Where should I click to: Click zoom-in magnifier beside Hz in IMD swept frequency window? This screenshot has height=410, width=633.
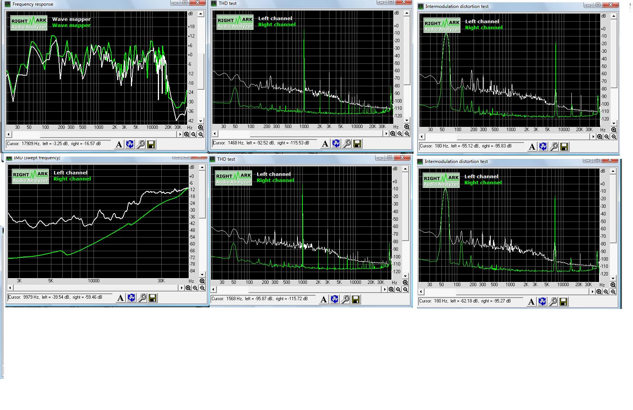[x=202, y=281]
